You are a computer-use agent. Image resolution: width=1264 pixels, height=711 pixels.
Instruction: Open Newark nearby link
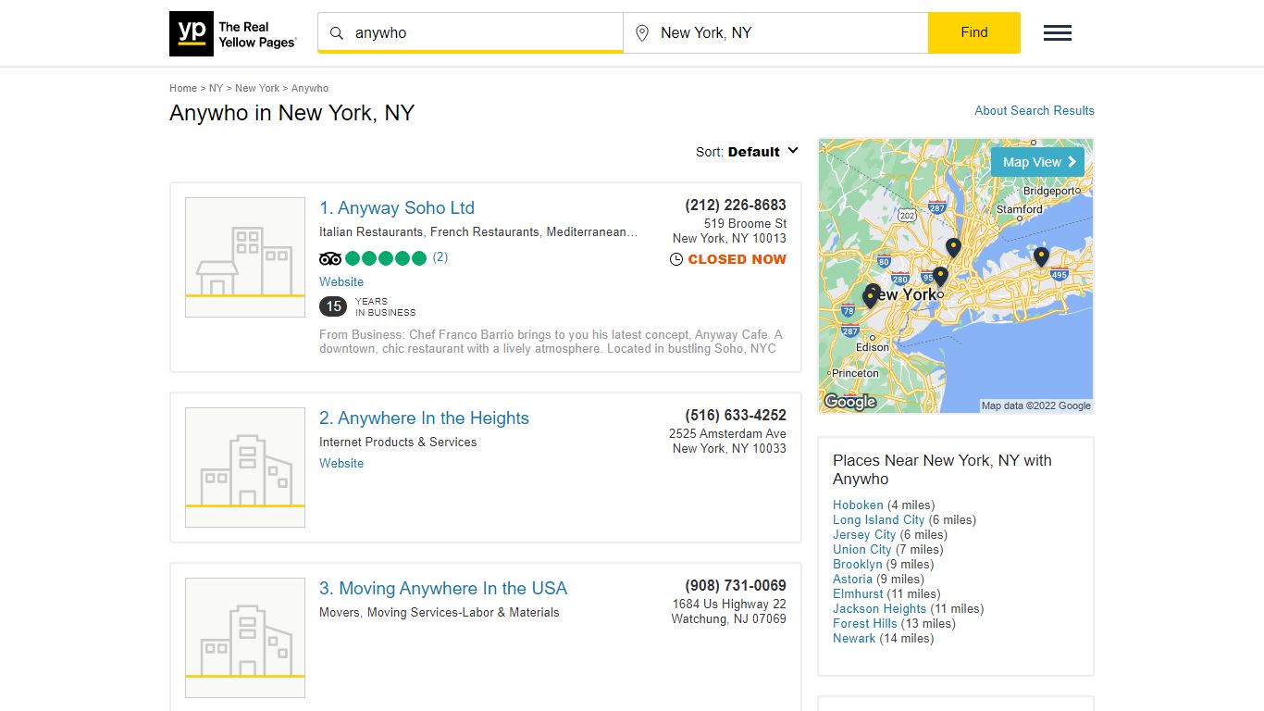[x=854, y=639]
